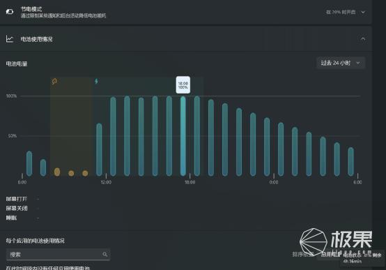The height and width of the screenshot is (270, 386).
Task: Click the last orange bar before 12:00
Action: tap(85, 173)
